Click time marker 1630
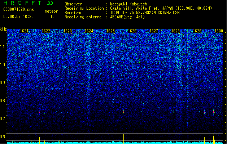 click(x=219, y=31)
